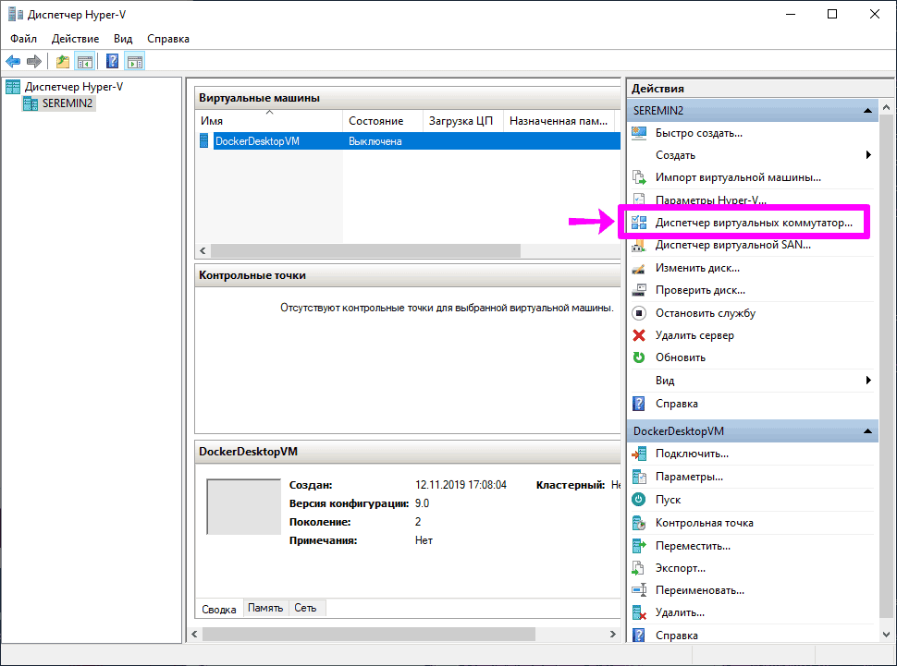Sort by the Загрузка ЦП column header

(462, 121)
